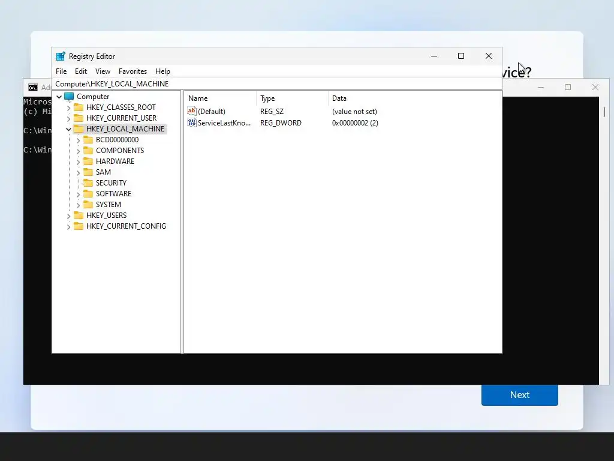Collapse the Computer root node
The width and height of the screenshot is (614, 461).
point(59,97)
